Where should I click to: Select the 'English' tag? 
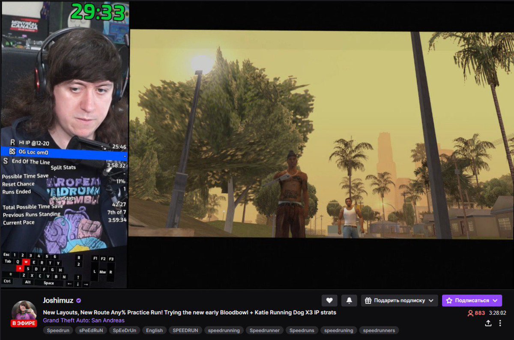[x=154, y=330]
